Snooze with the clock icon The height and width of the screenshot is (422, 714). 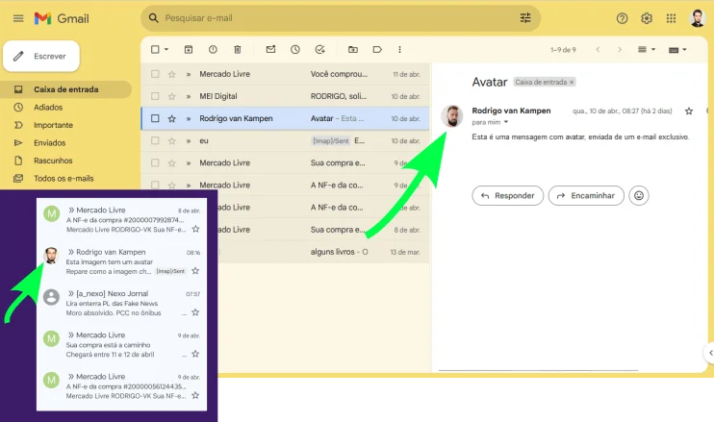click(x=295, y=50)
